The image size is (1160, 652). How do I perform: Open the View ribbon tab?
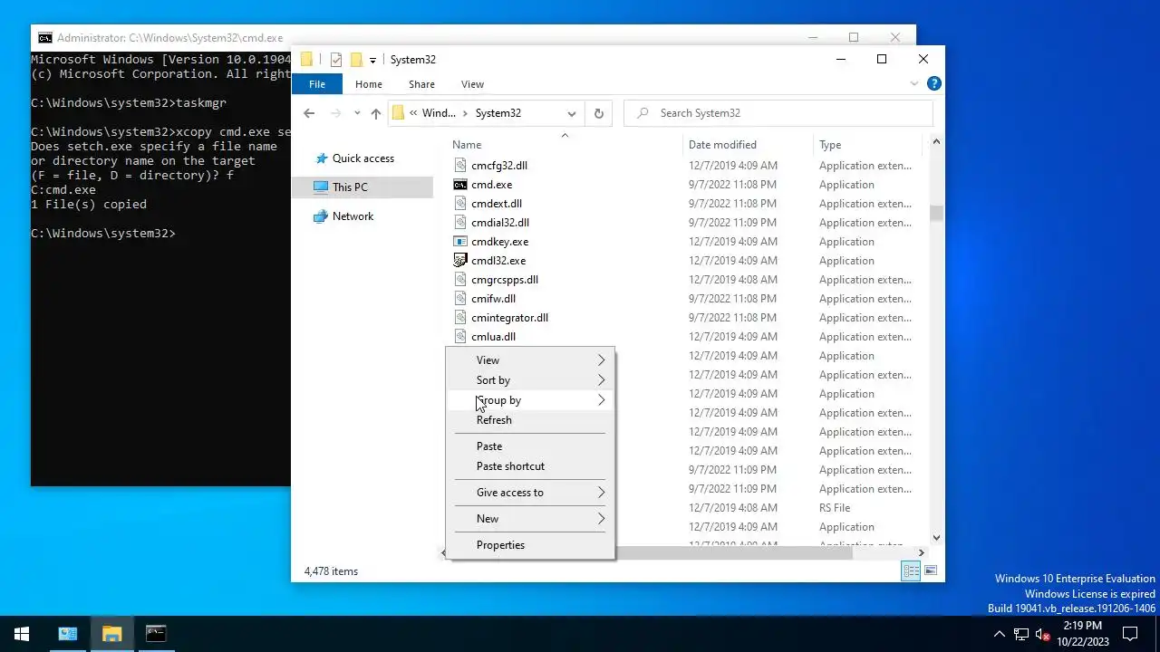point(472,84)
